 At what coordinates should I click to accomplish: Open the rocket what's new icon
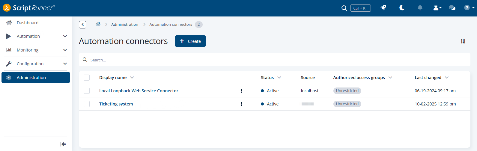pos(383,8)
